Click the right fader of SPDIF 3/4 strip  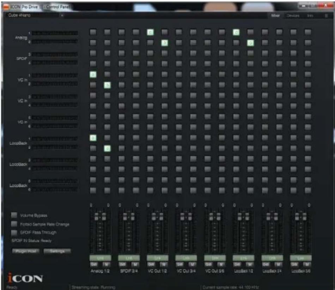coord(133,216)
